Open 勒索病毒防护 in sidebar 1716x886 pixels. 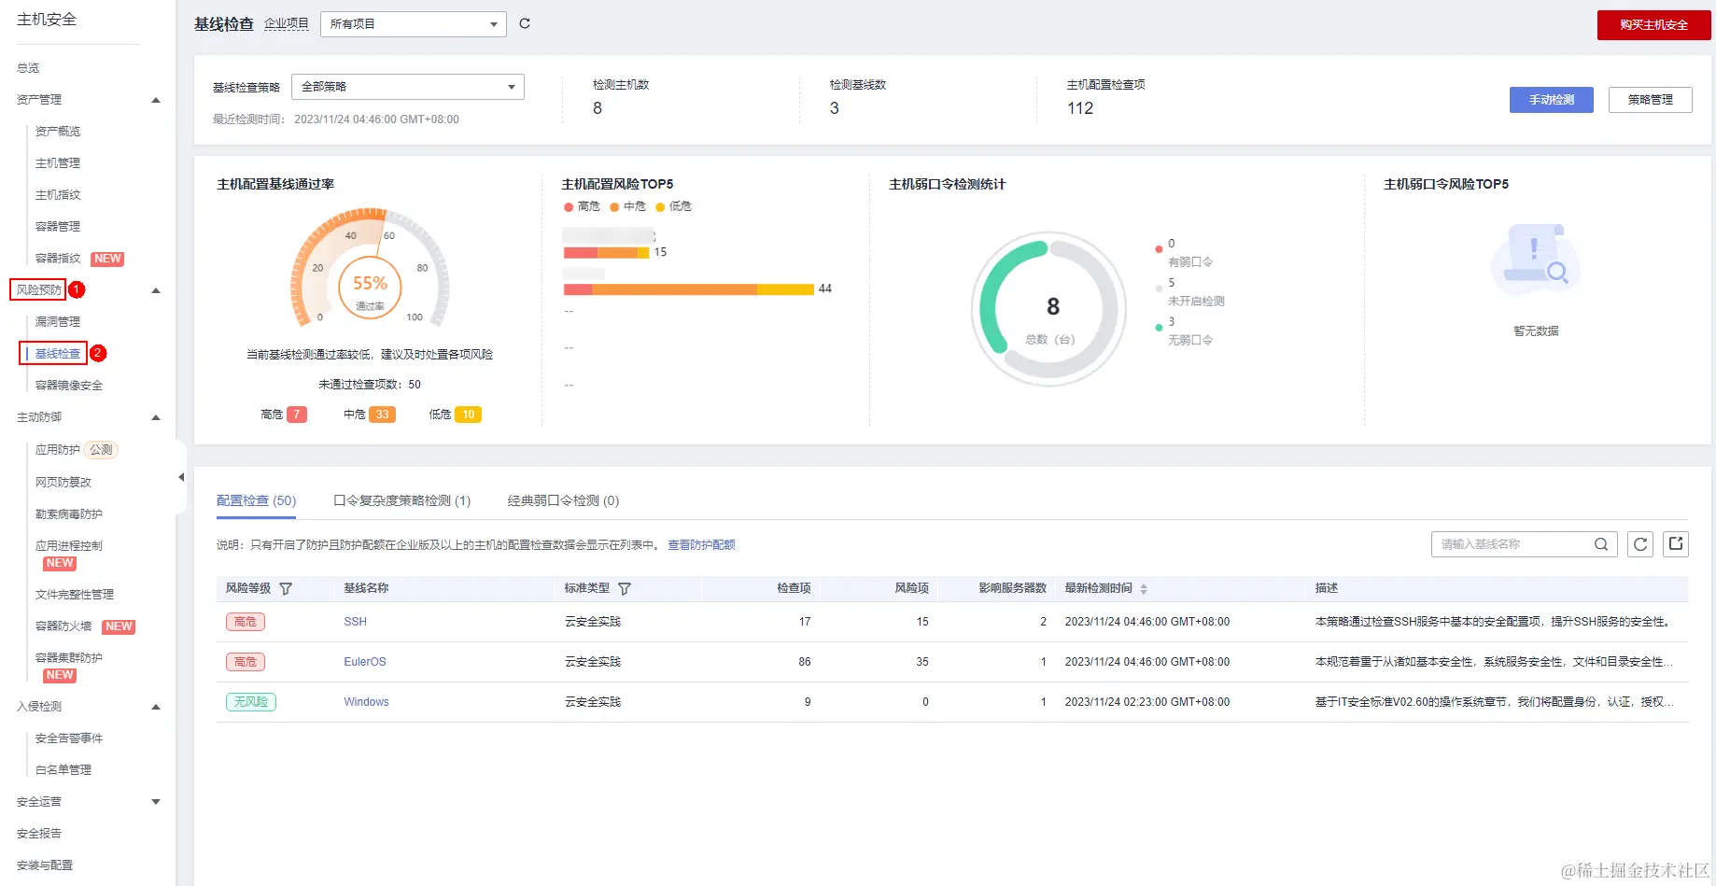tap(69, 514)
